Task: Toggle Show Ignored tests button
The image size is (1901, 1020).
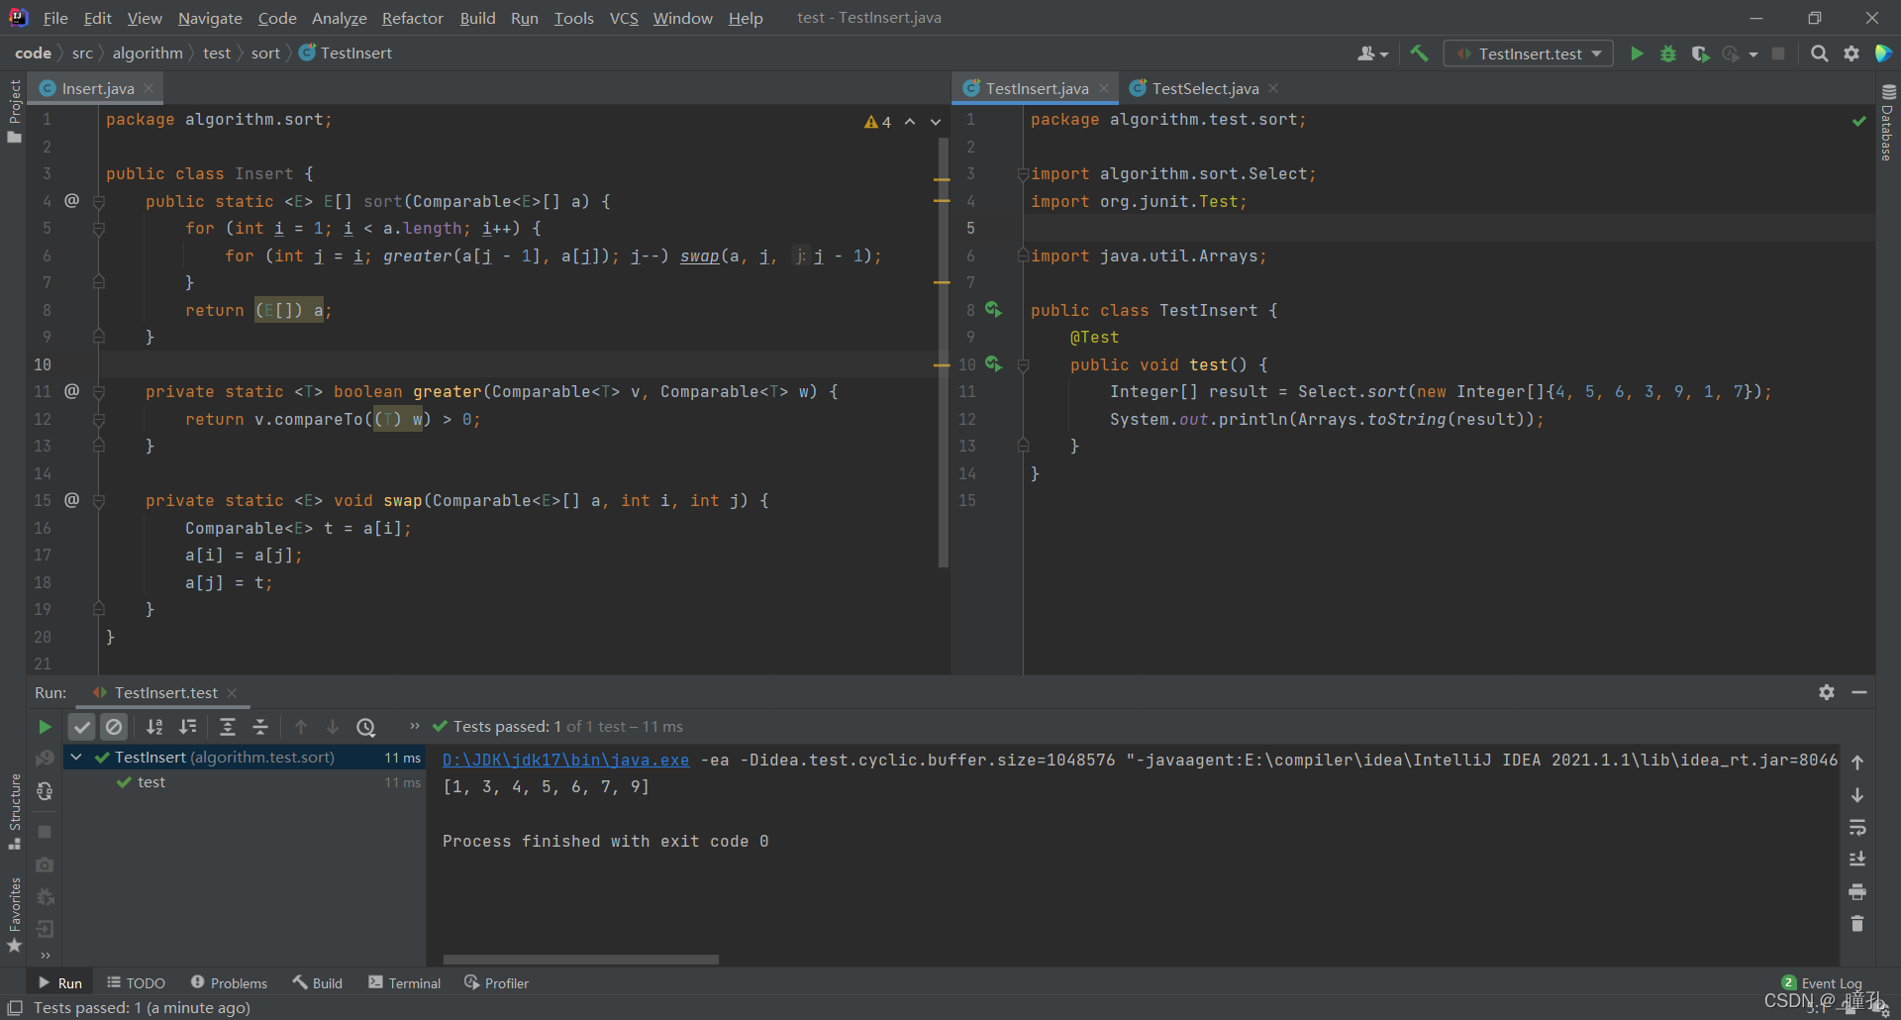Action: pos(114,727)
